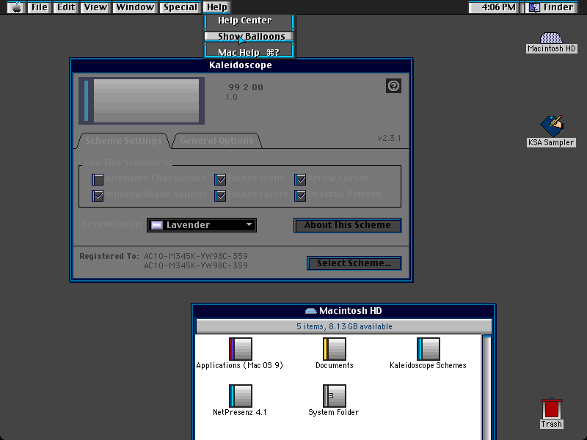Click the Kaleidoscope help question mark icon
587x440 pixels.
pos(393,86)
